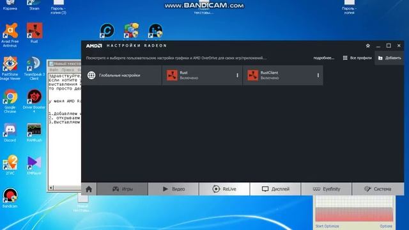Switch to the Видео tab

[173, 189]
